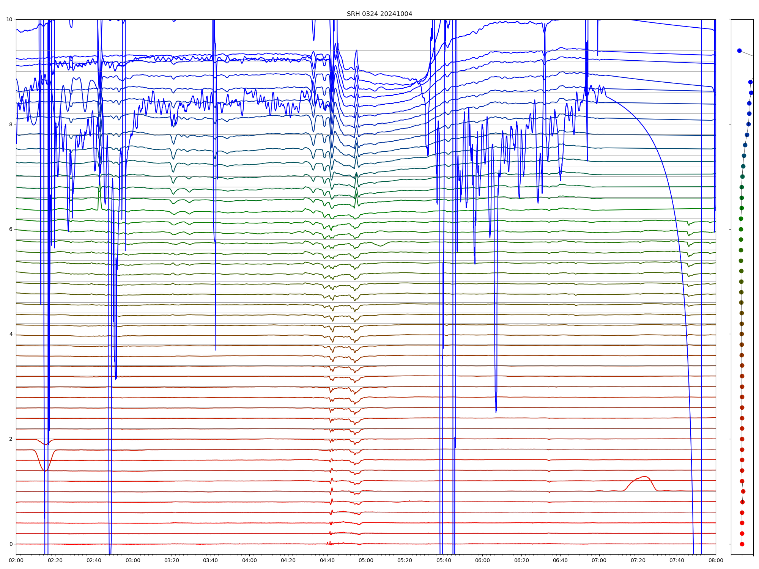Click the 02:00 time axis label
The height and width of the screenshot is (569, 759).
16,560
